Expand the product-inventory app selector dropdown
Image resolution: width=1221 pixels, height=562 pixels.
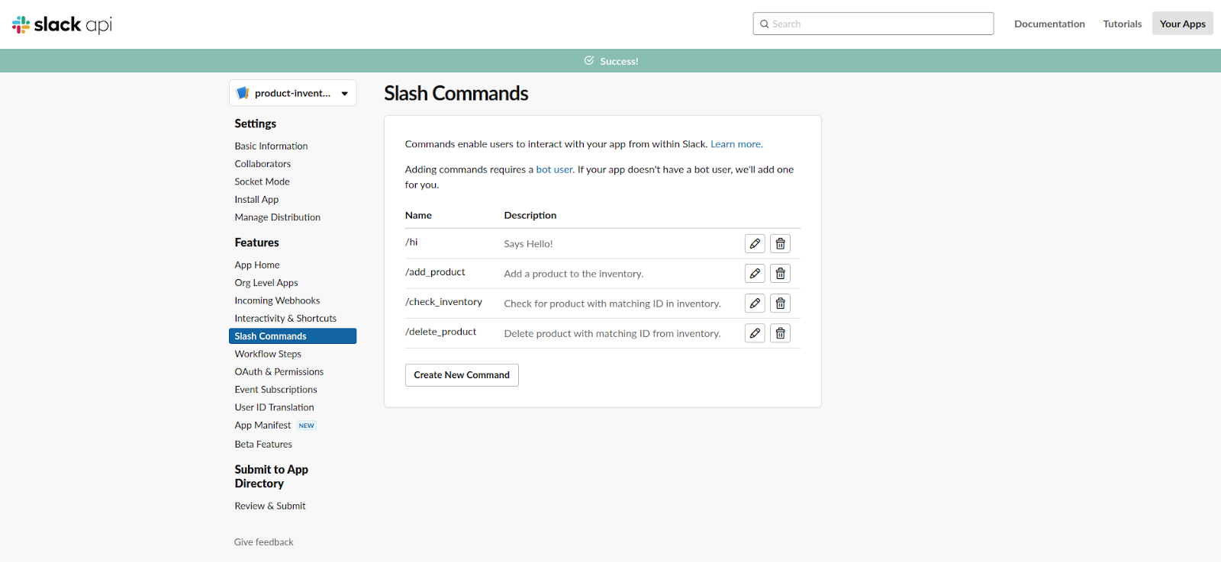point(292,93)
